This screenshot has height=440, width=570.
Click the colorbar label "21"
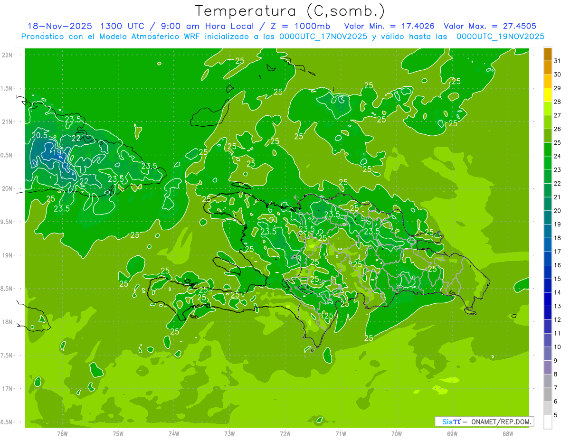[x=558, y=197]
